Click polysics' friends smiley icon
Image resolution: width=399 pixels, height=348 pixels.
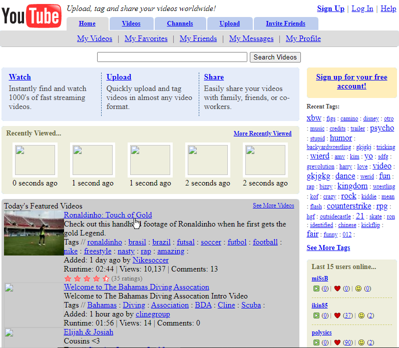(361, 342)
